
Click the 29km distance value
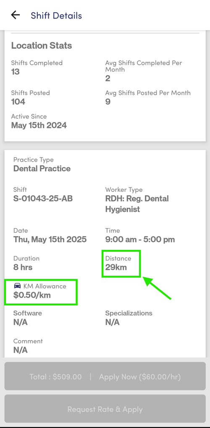pos(116,267)
